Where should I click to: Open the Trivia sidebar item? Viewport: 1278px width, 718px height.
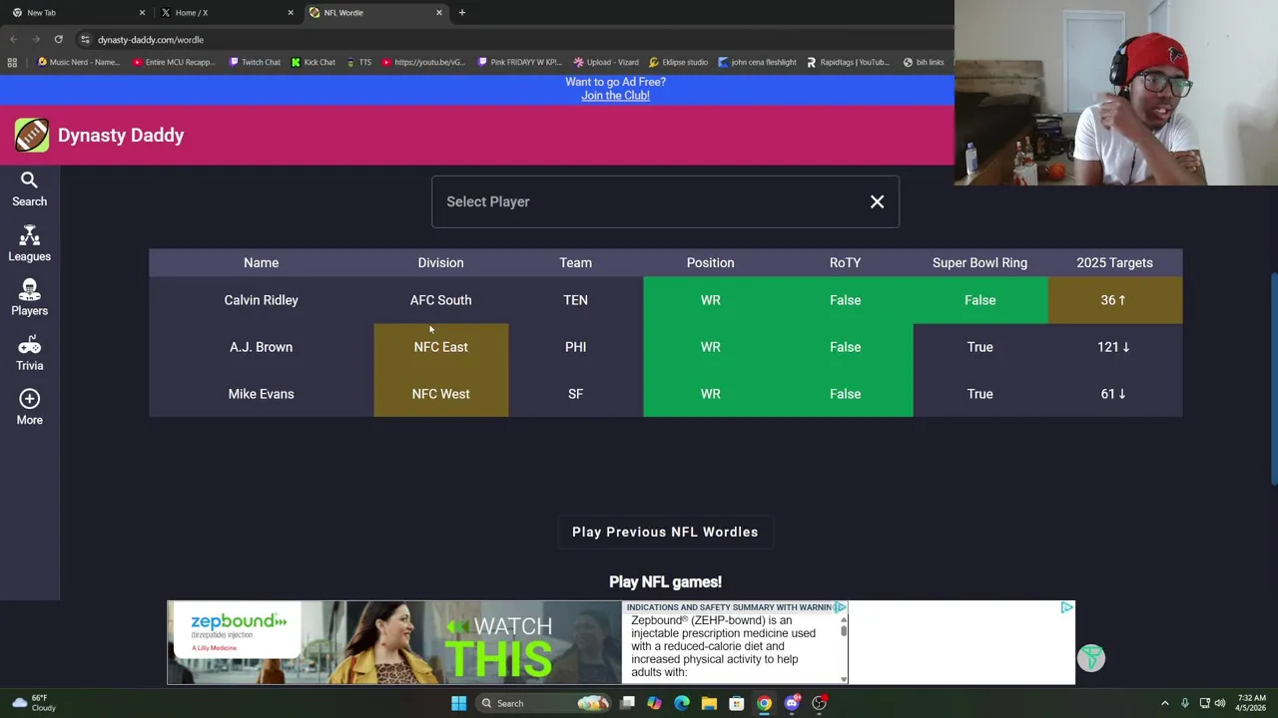(29, 353)
